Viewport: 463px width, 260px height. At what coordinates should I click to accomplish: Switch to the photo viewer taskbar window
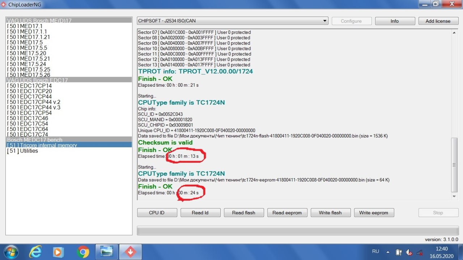coord(107,252)
